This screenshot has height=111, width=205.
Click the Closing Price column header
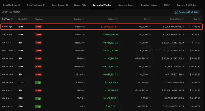pos(175,19)
